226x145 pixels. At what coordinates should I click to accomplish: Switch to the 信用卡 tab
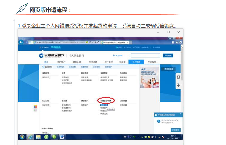(123, 62)
